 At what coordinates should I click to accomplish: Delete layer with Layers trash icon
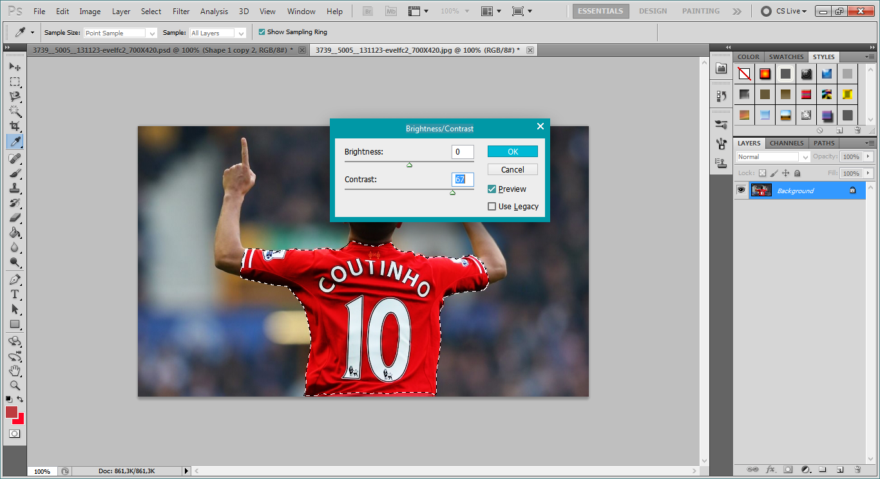[x=857, y=469]
